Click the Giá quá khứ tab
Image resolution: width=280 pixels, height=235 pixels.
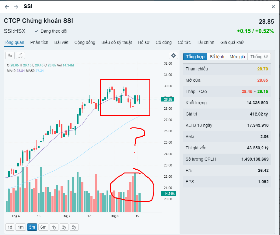point(232,42)
